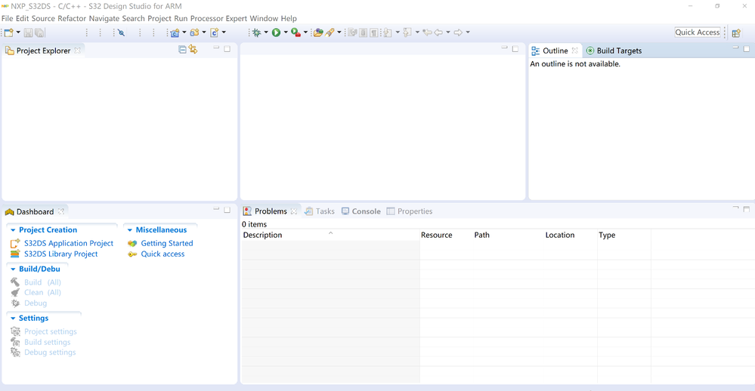Sort problems by the Description column header
The width and height of the screenshot is (755, 391).
[330, 235]
